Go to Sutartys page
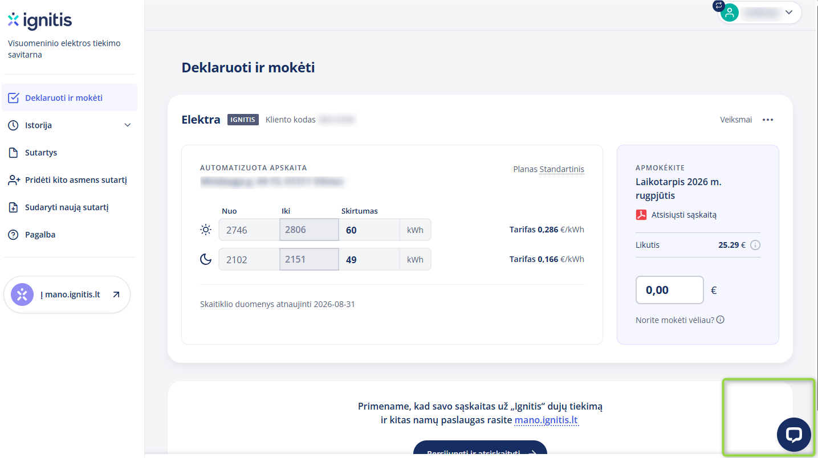The image size is (818, 458). point(70,153)
